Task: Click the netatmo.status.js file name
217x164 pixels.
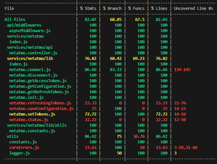Action: click(28, 120)
